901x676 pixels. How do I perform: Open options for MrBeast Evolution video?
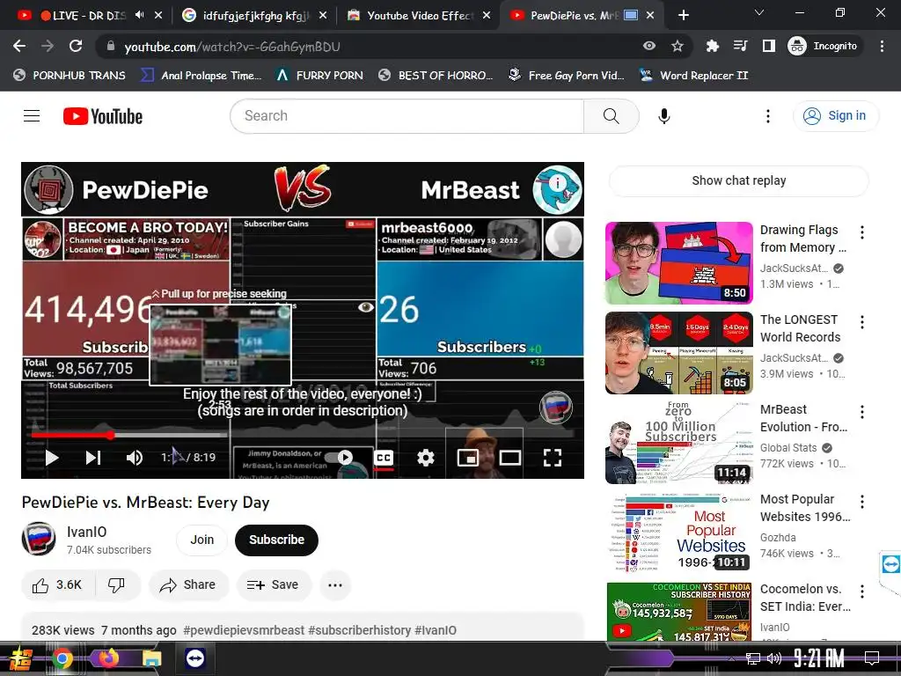click(x=862, y=412)
